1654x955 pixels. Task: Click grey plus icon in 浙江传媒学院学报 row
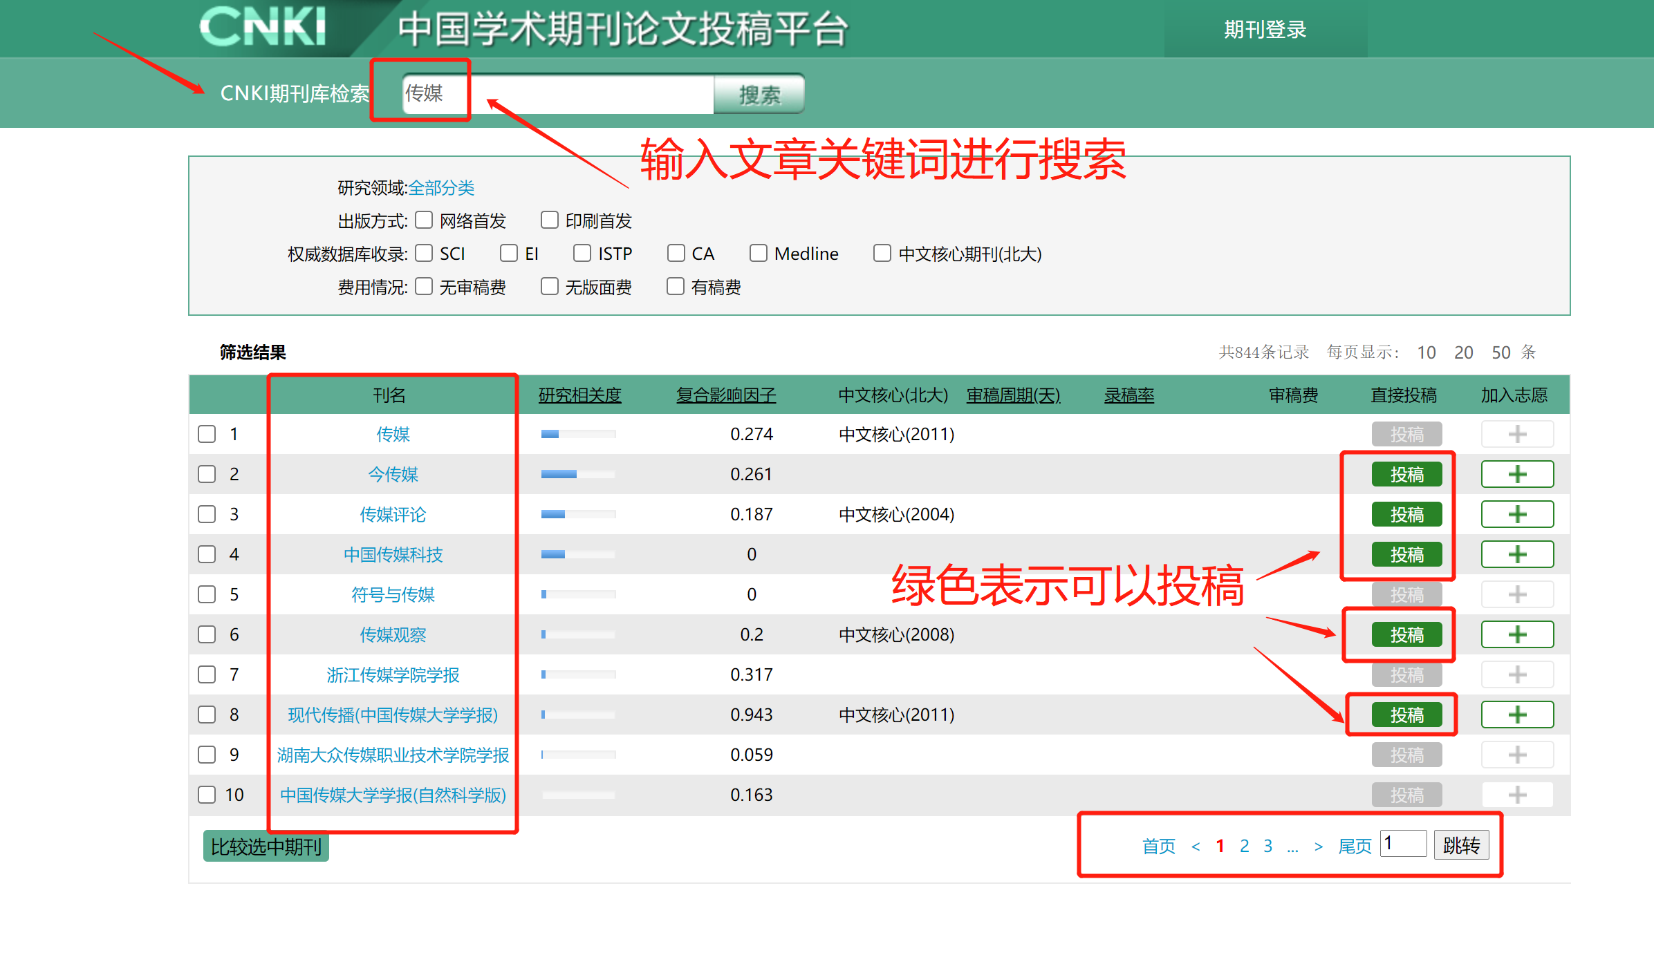[x=1517, y=674]
